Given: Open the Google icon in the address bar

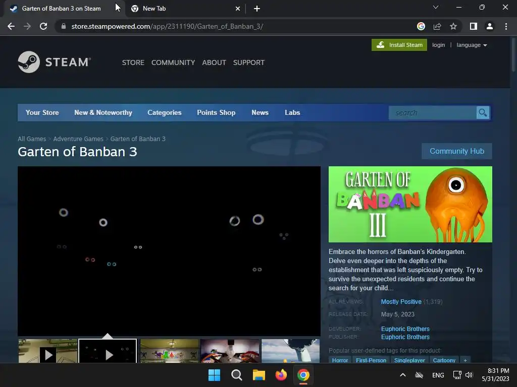Looking at the screenshot, I should [421, 26].
